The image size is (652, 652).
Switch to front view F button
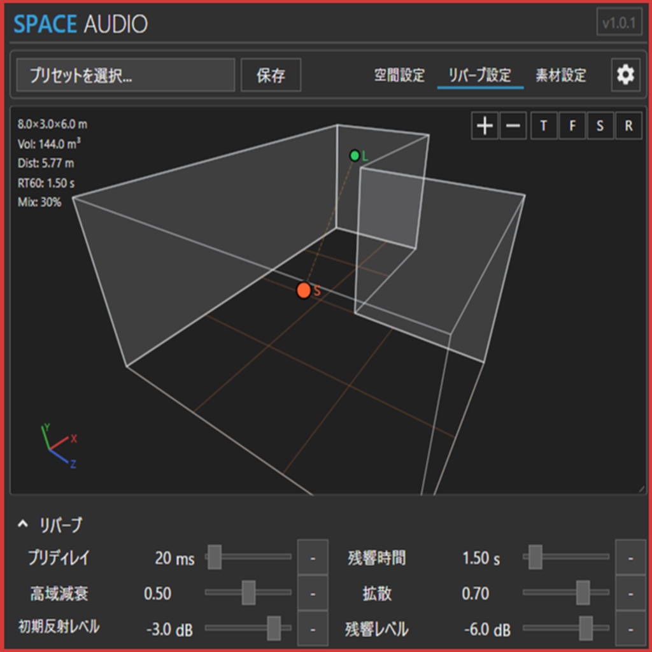(x=572, y=125)
